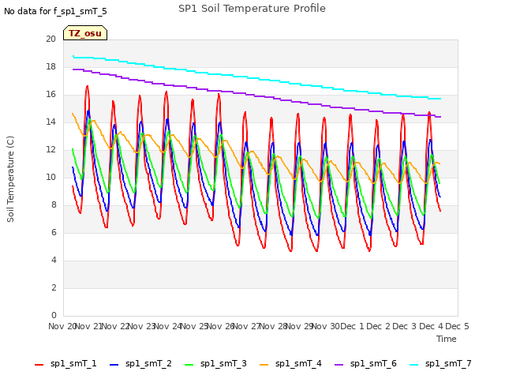Click the y-axis value 4
505x379 pixels.
point(54,260)
